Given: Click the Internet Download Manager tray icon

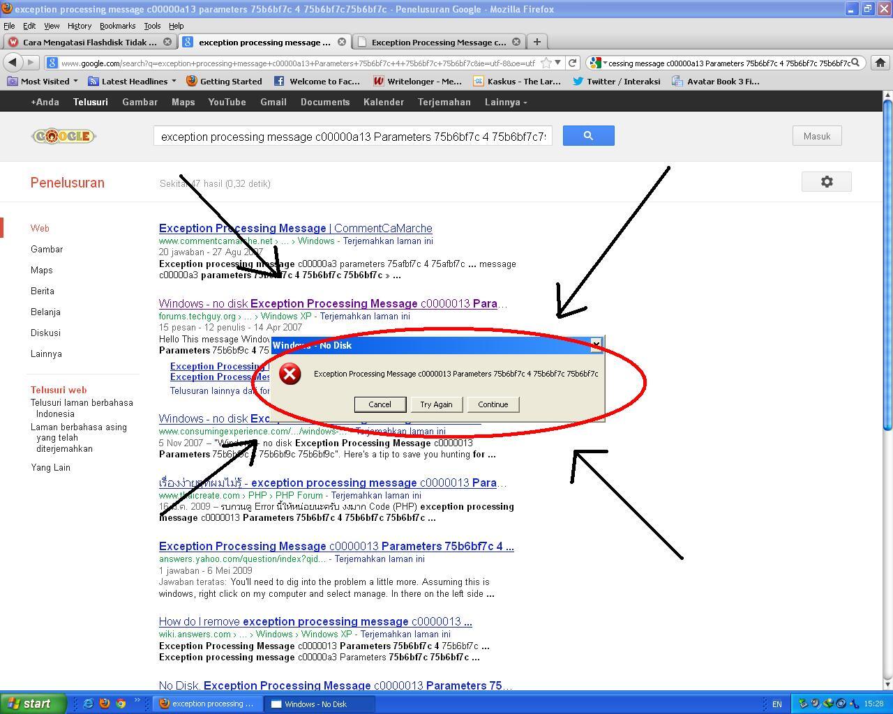Looking at the screenshot, I should 828,704.
